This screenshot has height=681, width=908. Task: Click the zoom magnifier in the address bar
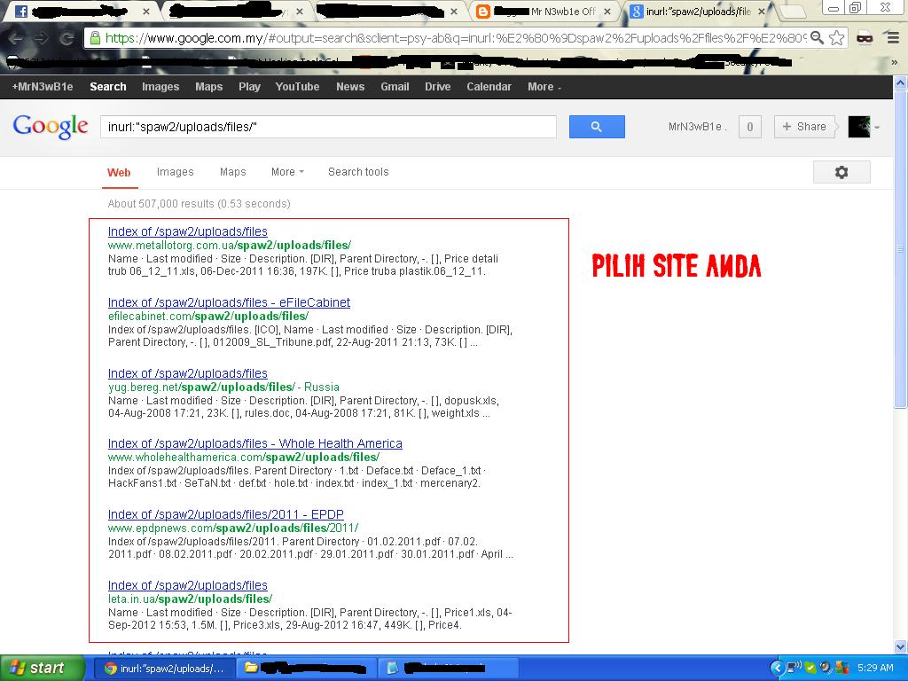[x=817, y=38]
